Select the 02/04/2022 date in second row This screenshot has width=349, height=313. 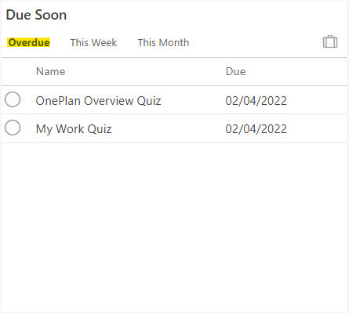pyautogui.click(x=256, y=129)
